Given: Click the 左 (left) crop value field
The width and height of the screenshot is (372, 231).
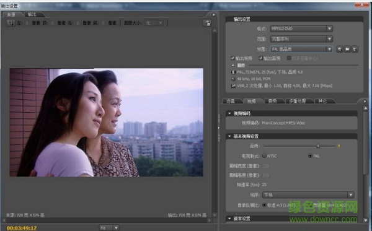Looking at the screenshot, I should point(27,23).
